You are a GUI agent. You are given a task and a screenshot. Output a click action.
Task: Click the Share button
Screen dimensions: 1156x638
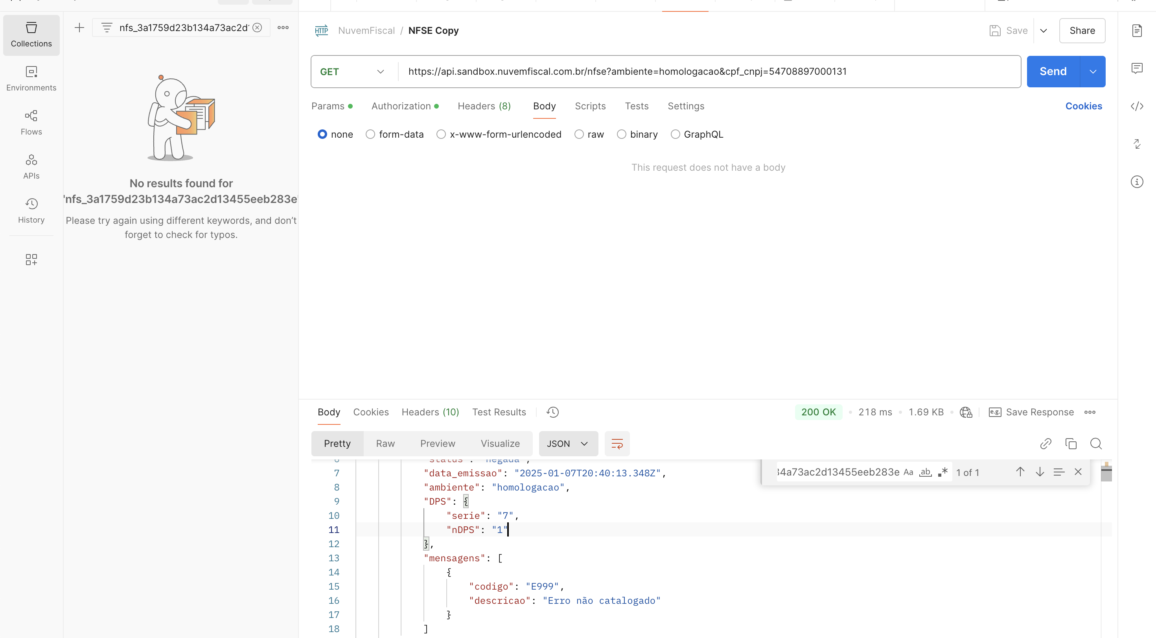[x=1082, y=31]
